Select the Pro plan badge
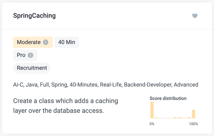Image resolution: width=214 pixels, height=136 pixels. [x=25, y=55]
